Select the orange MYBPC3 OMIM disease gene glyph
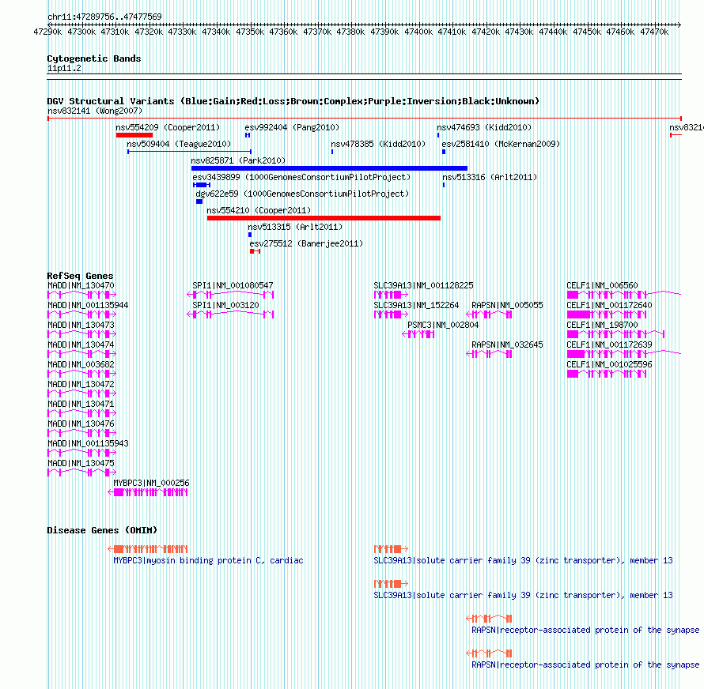Screen dimensions: 704x689 (148, 549)
